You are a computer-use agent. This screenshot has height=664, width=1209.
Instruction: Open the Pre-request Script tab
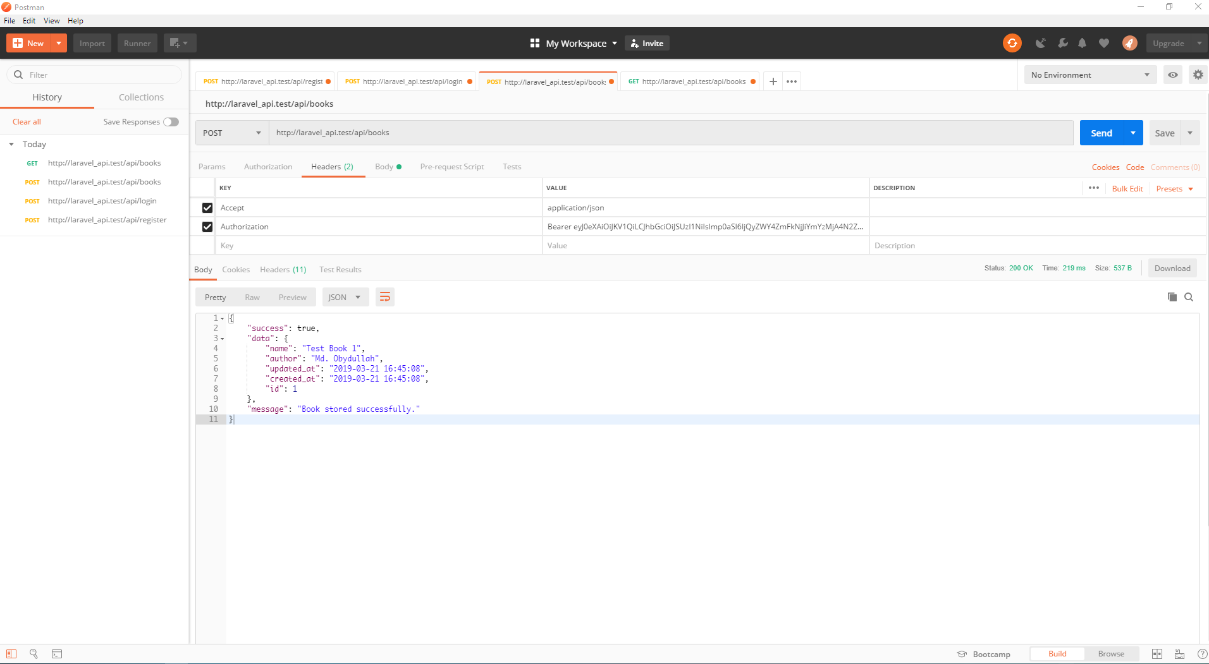point(452,167)
